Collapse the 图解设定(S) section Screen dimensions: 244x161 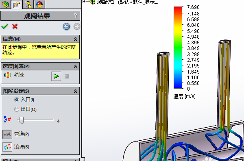pyautogui.click(x=75, y=91)
